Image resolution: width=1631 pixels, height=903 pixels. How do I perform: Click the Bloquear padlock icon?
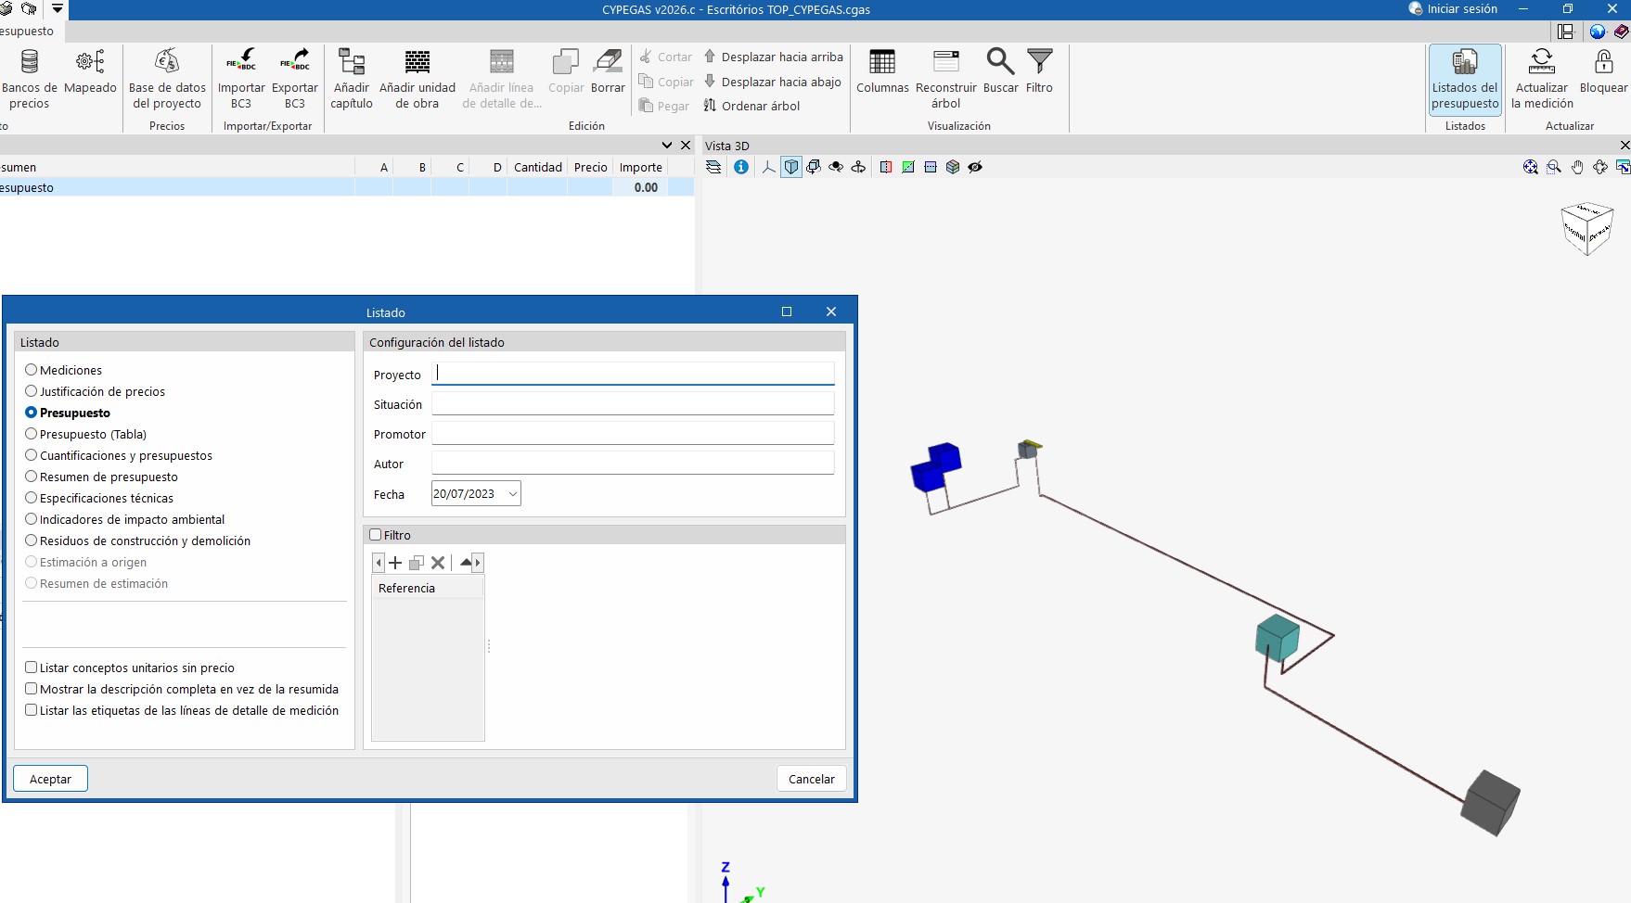(x=1603, y=71)
